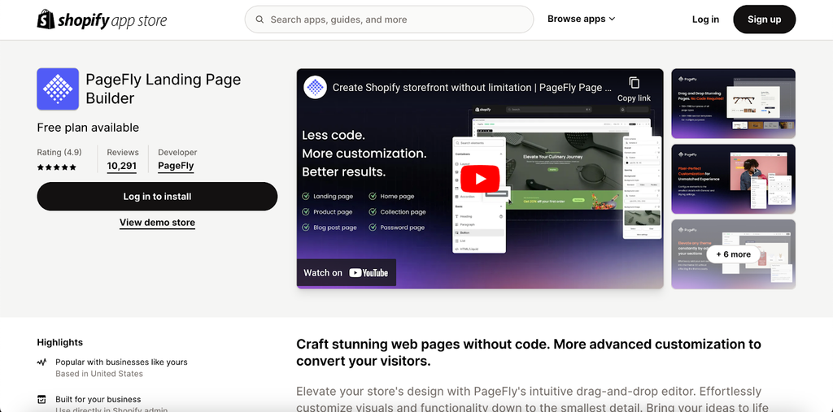
Task: Open the PageFly developer link
Action: click(176, 166)
